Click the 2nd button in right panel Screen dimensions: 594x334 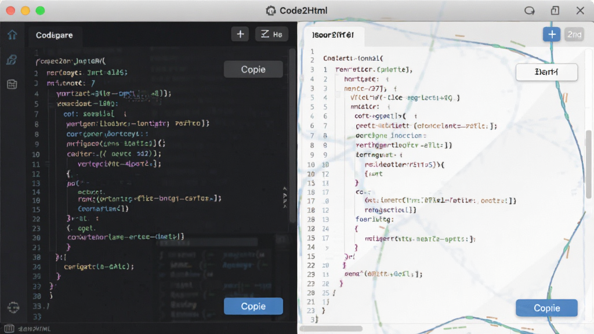click(574, 34)
